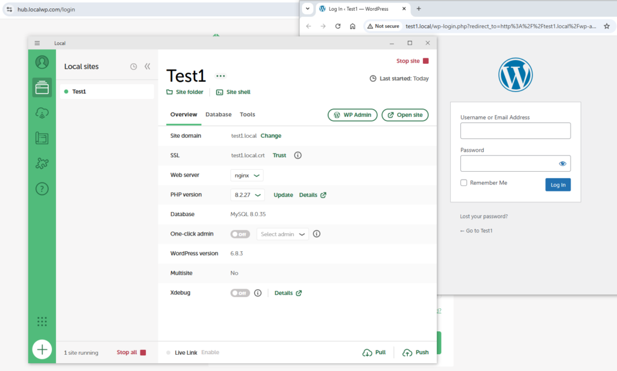
Task: Expand the nginx web server dropdown
Action: point(247,175)
